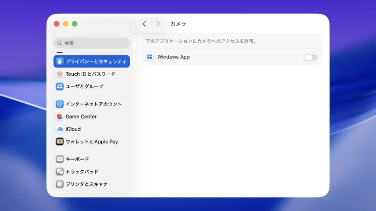Click the キーボード keyboard icon

click(60, 159)
